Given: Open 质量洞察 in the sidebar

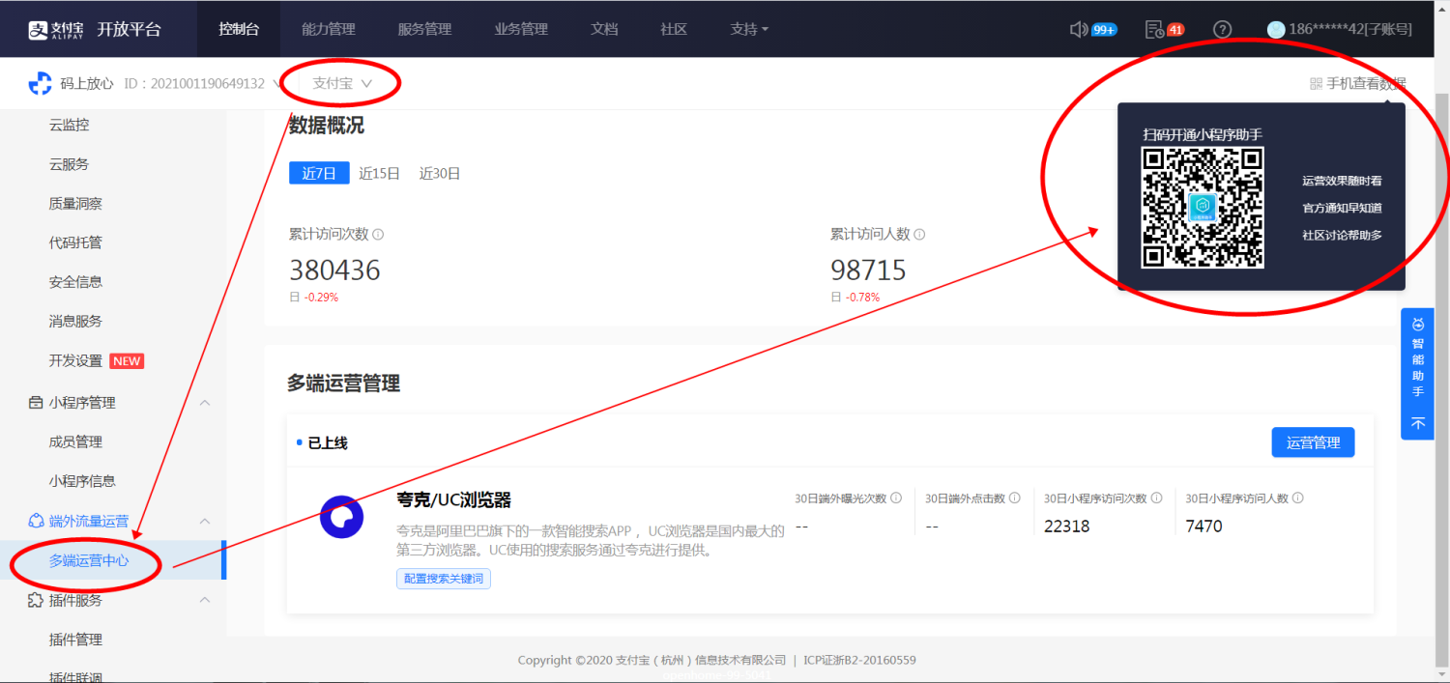Looking at the screenshot, I should click(x=75, y=204).
